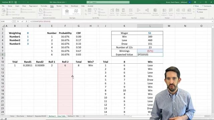The image size is (214, 120).
Task: Click the title bar Search box
Action: [108, 2]
